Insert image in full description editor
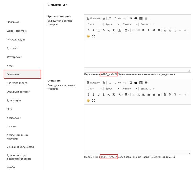The height and width of the screenshot is (172, 194). (131, 83)
